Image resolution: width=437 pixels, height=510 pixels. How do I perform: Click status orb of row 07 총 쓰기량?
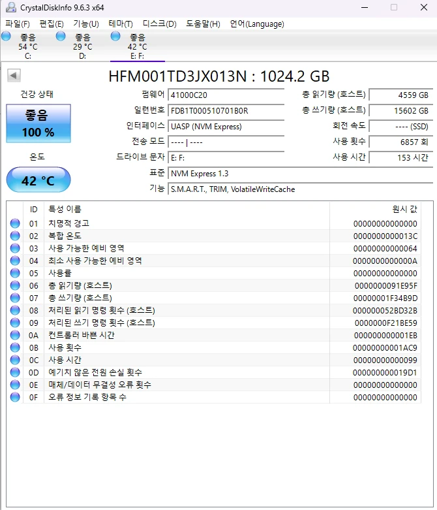15,298
